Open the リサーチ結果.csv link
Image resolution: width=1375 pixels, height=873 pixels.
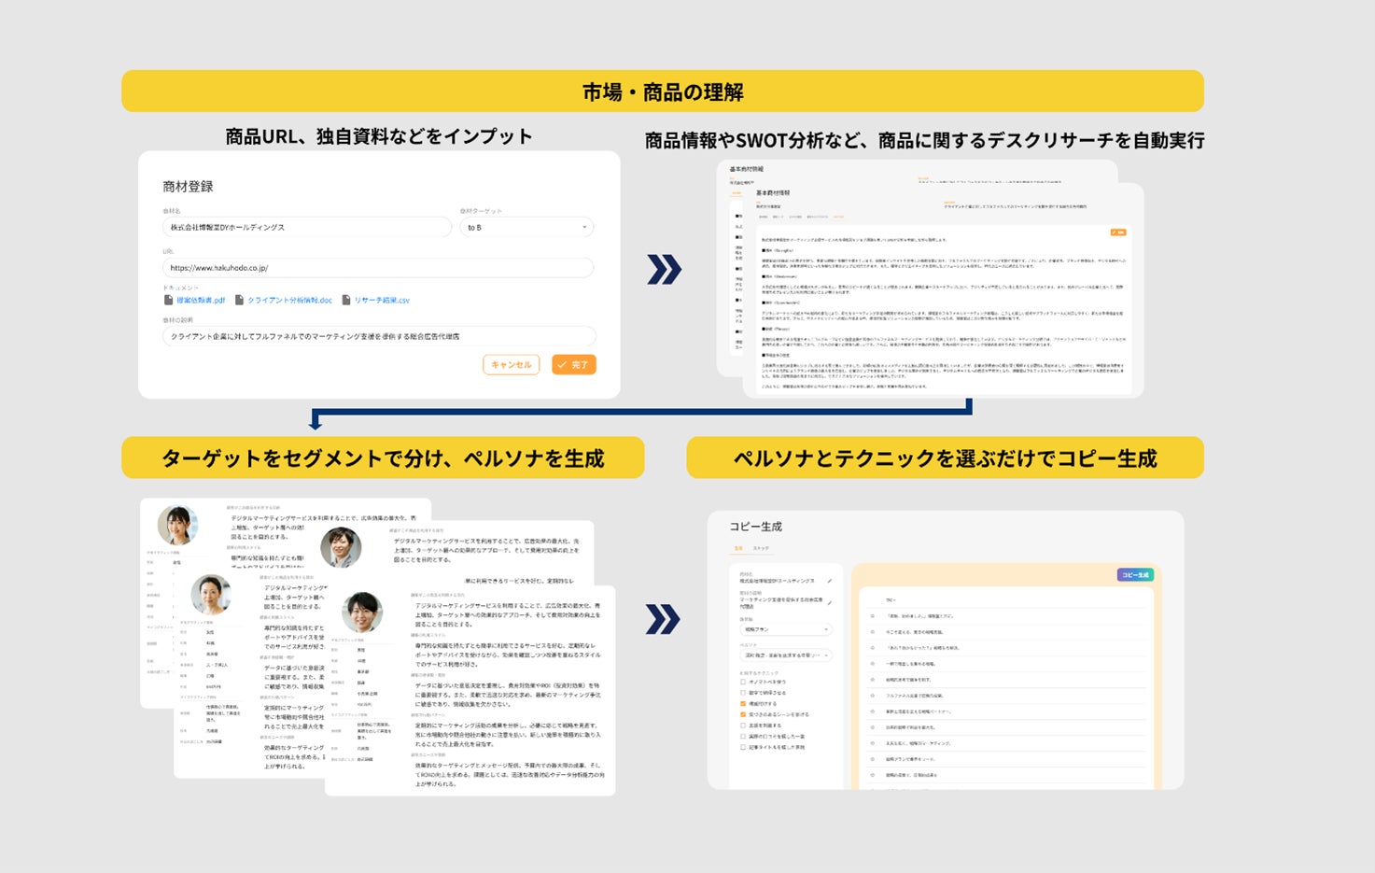pyautogui.click(x=382, y=301)
